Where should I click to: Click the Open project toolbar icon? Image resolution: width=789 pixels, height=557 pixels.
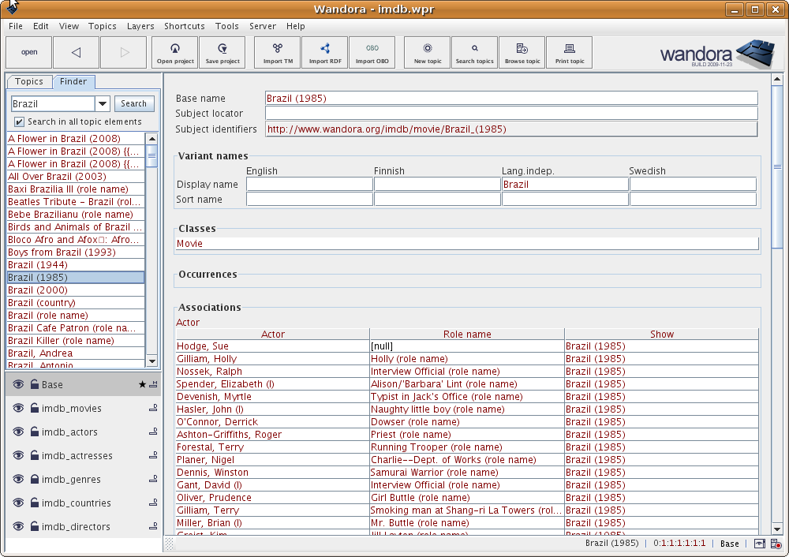174,52
